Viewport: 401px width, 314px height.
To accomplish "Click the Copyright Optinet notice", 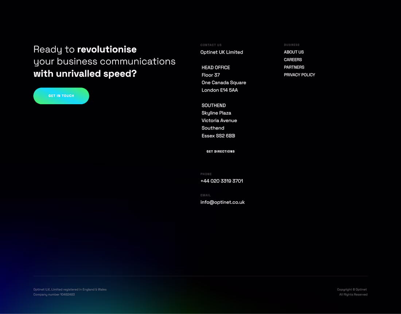I will [x=352, y=289].
